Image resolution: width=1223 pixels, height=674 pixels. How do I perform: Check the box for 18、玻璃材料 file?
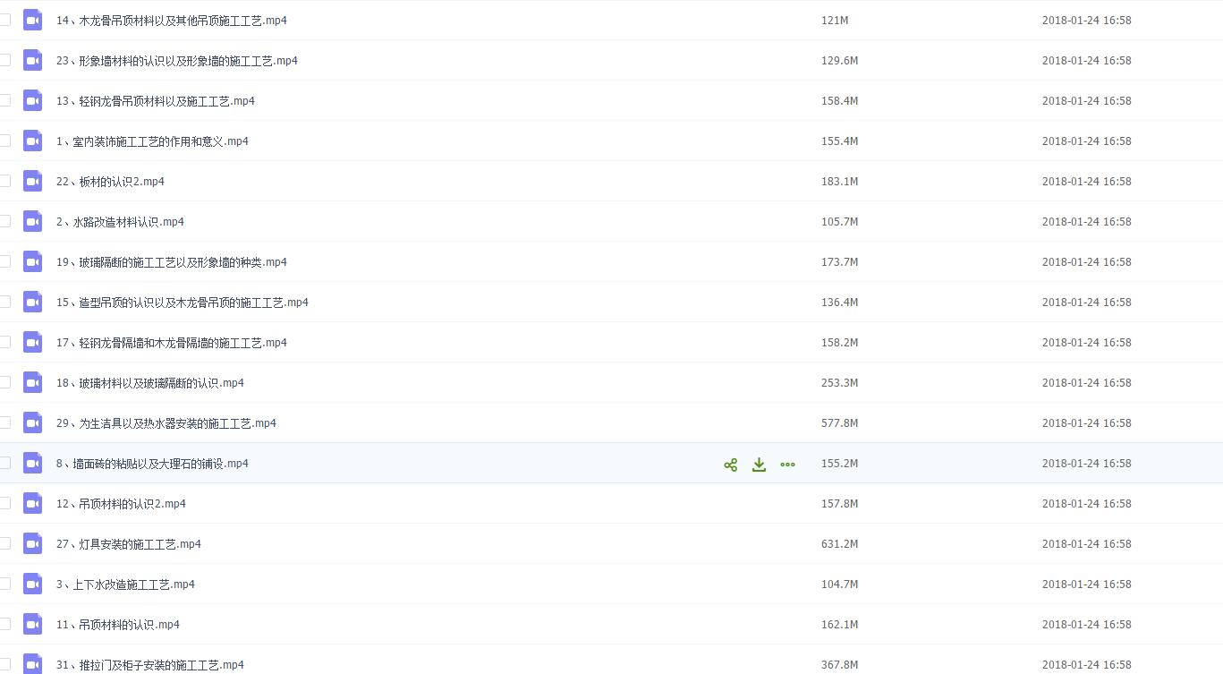click(x=4, y=382)
